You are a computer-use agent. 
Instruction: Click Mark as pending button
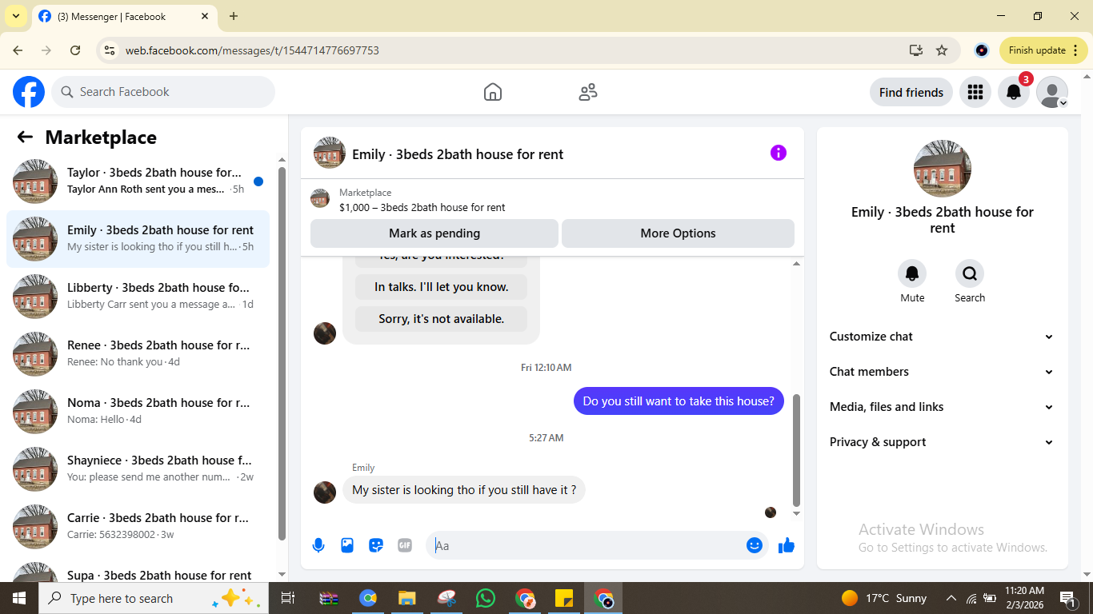[x=434, y=233]
